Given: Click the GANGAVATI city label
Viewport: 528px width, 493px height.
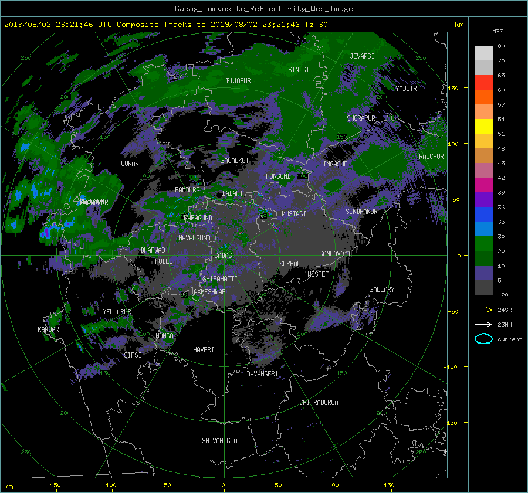Looking at the screenshot, I should [x=335, y=254].
